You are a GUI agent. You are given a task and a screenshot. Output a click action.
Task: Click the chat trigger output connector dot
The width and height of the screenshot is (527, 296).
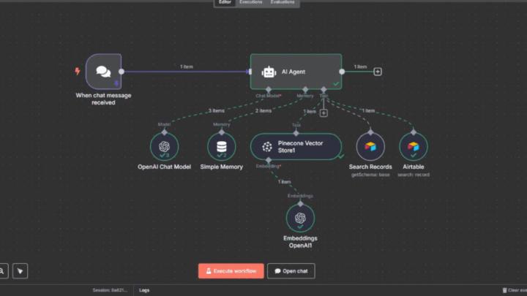[x=122, y=72]
